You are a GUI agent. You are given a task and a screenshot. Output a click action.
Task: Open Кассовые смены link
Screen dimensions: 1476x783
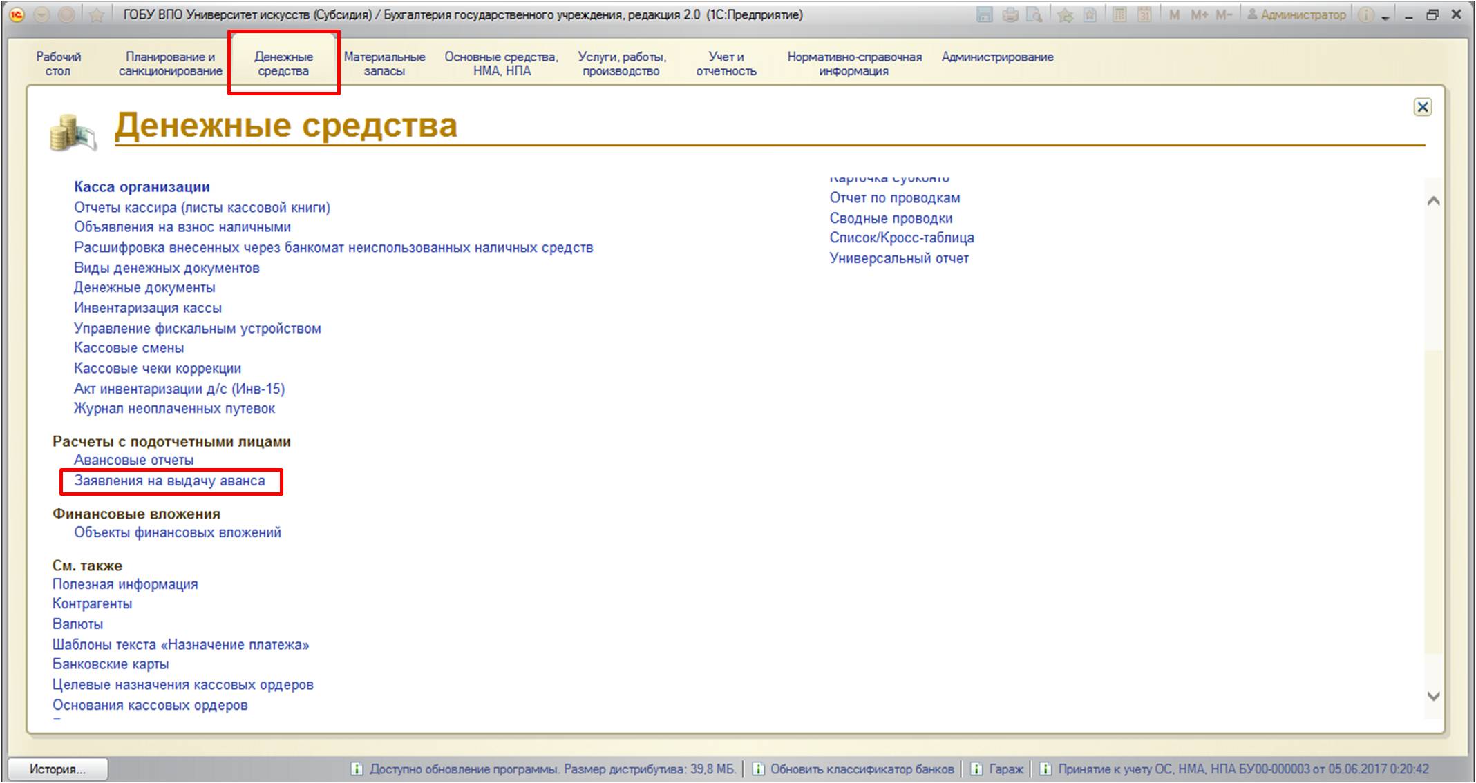point(129,348)
